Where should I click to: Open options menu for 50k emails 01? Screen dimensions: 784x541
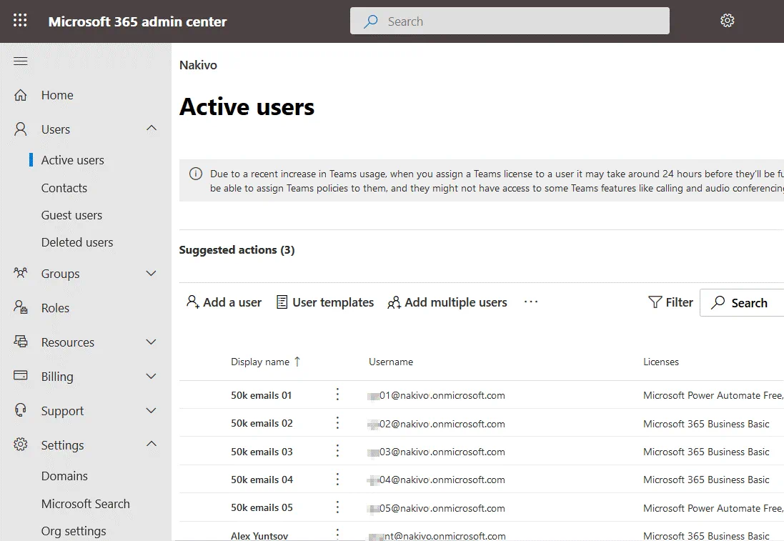coord(338,395)
